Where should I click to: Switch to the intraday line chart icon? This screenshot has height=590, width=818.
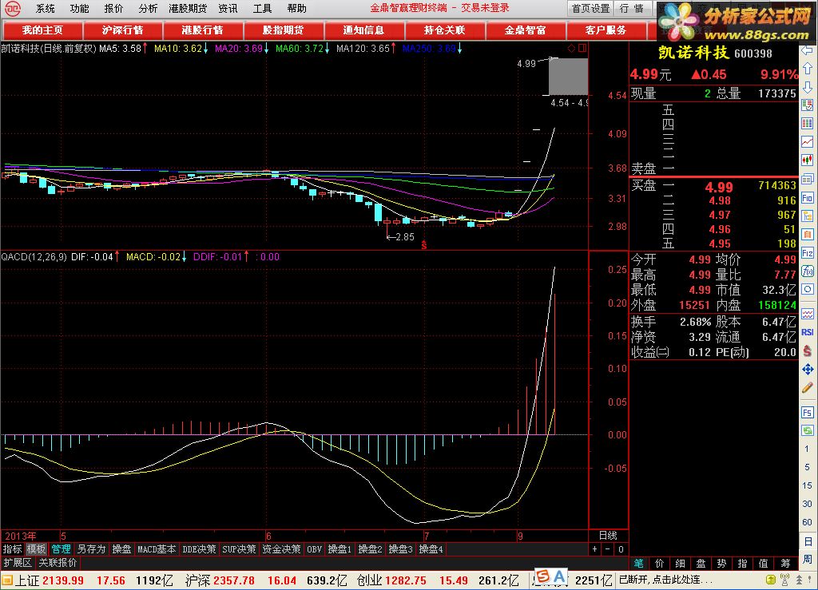coord(807,142)
